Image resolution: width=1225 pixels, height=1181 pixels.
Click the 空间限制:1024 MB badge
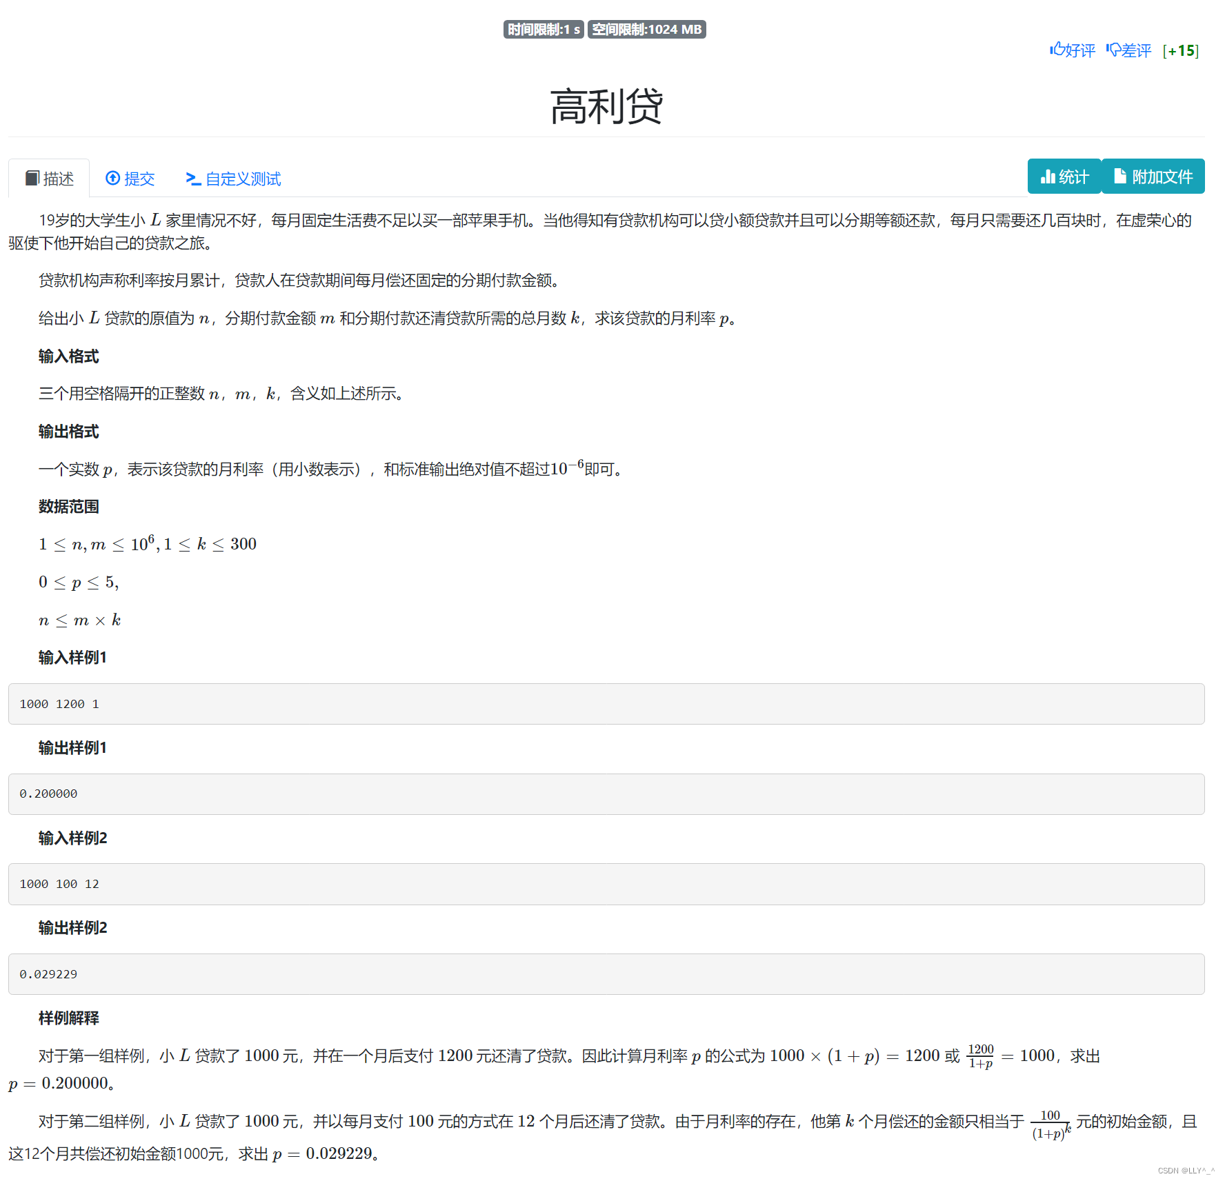coord(646,30)
